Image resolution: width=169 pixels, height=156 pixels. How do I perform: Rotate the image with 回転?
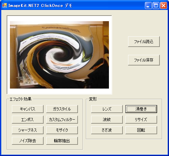141,130
